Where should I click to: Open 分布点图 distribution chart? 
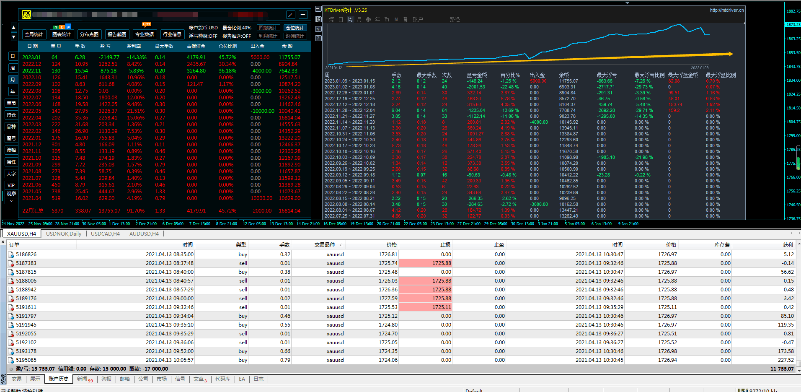89,34
